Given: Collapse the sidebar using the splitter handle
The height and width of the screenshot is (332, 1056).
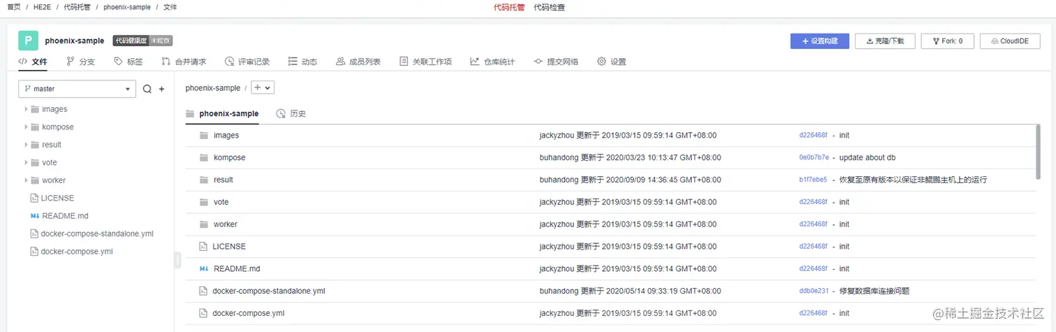Looking at the screenshot, I should click(x=177, y=260).
